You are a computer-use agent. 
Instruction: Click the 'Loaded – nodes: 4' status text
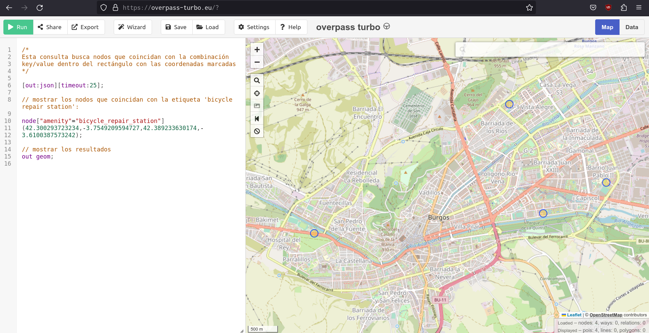pyautogui.click(x=601, y=323)
